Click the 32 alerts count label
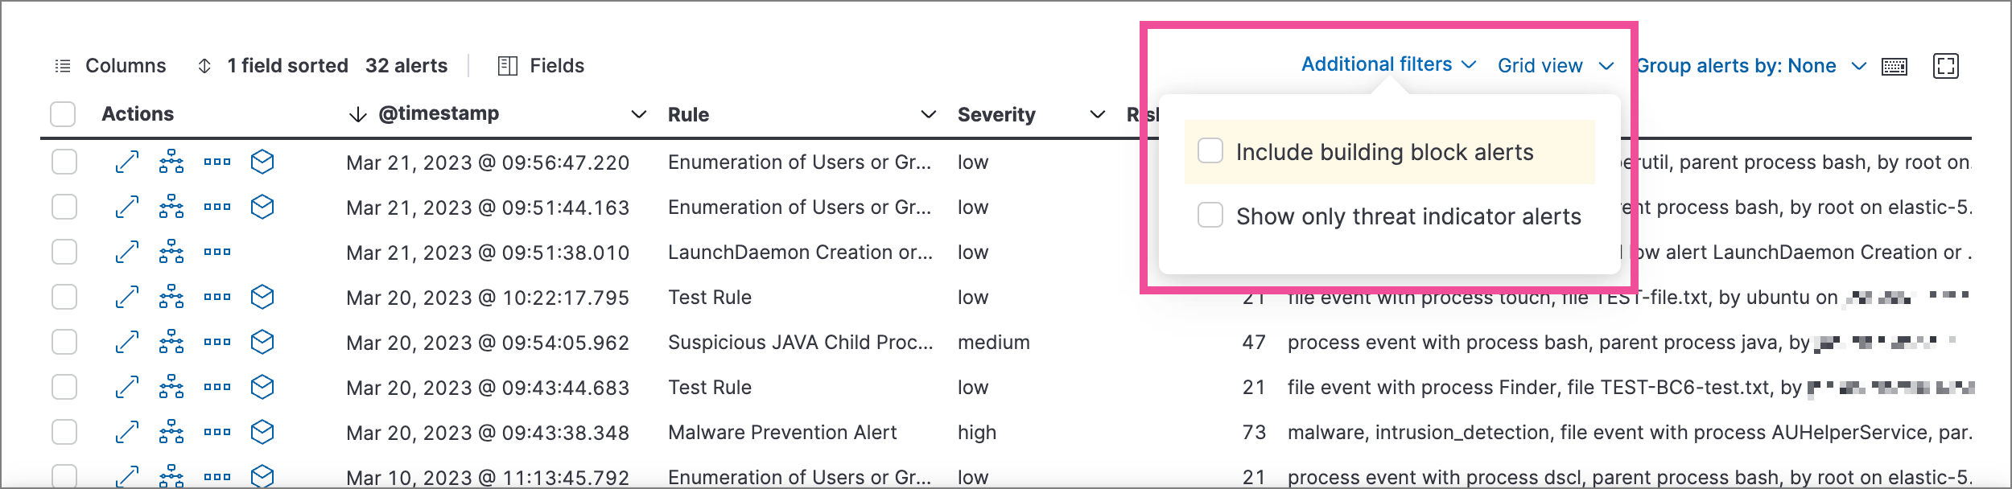This screenshot has width=2012, height=489. click(406, 66)
